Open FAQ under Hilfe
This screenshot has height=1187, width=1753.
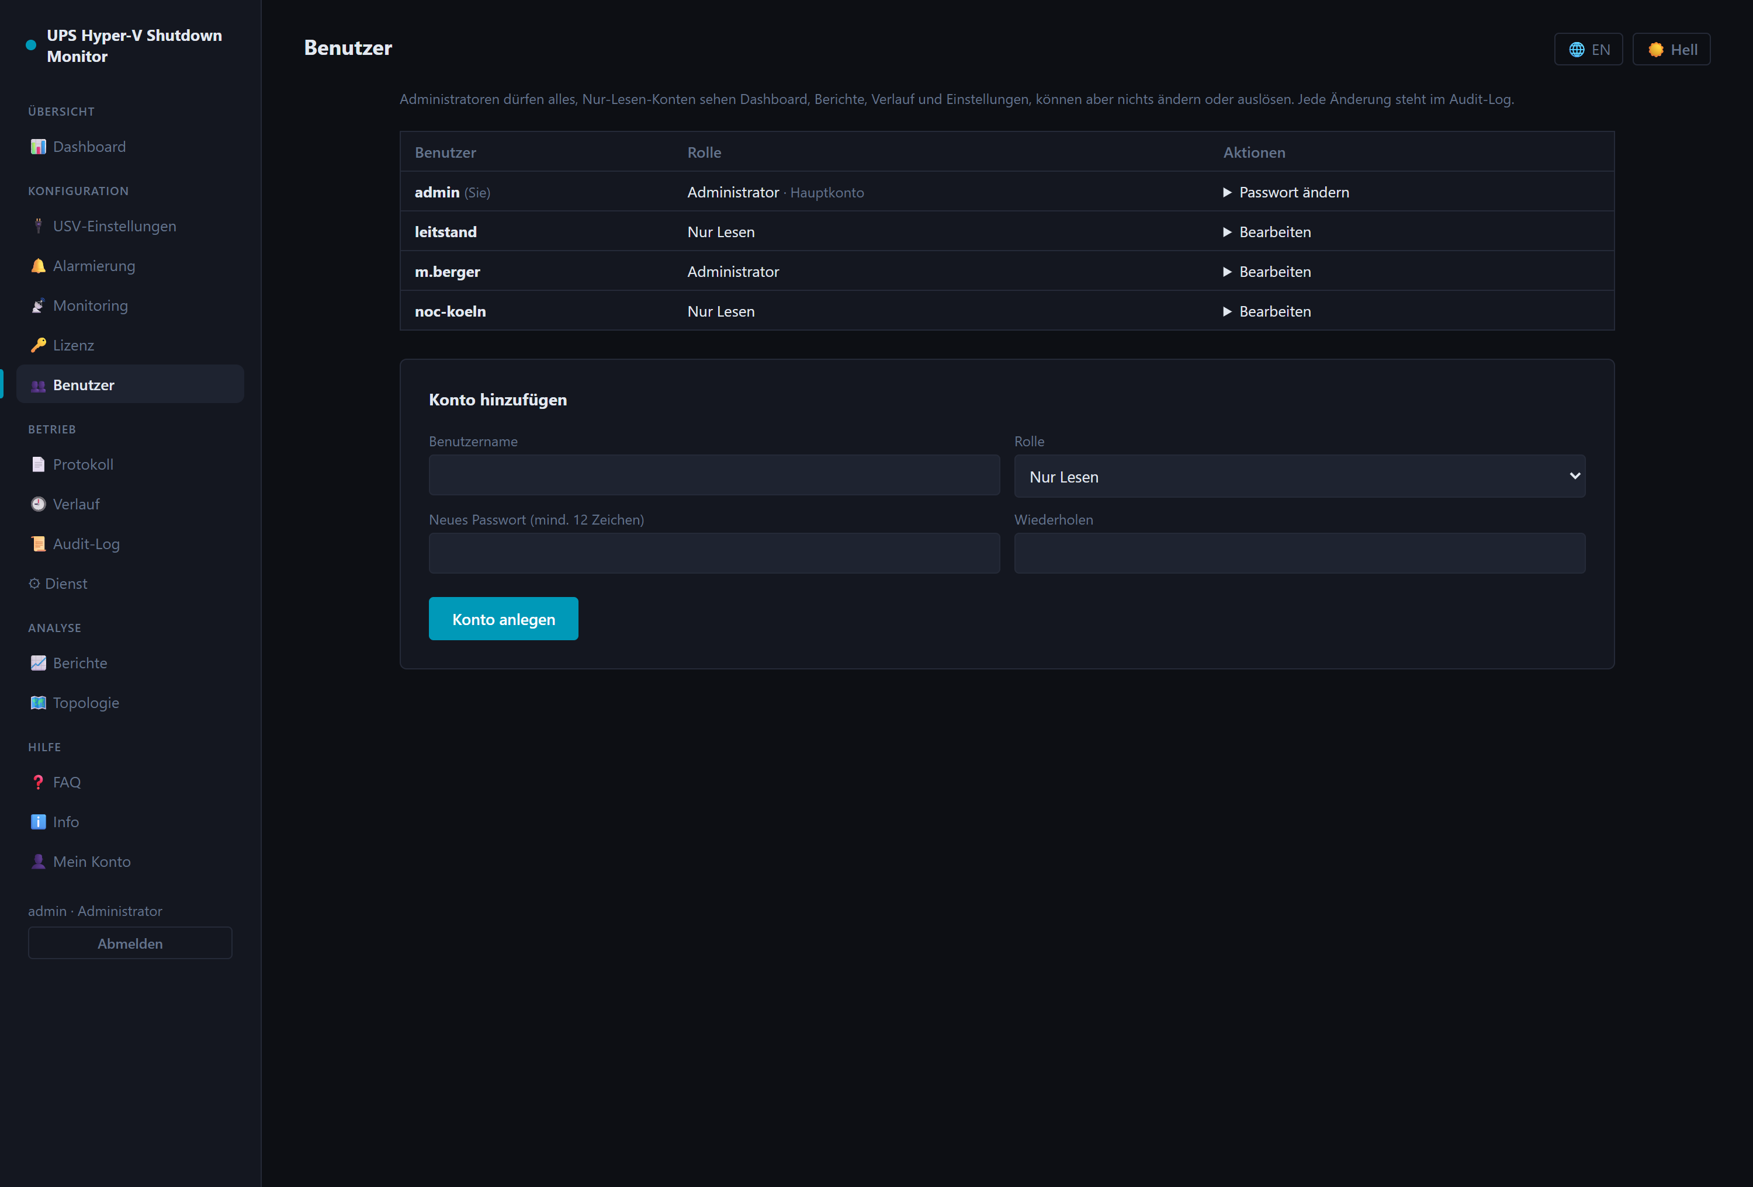click(130, 782)
